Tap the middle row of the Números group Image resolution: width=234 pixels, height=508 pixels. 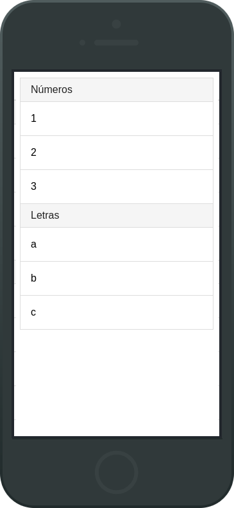click(x=117, y=153)
